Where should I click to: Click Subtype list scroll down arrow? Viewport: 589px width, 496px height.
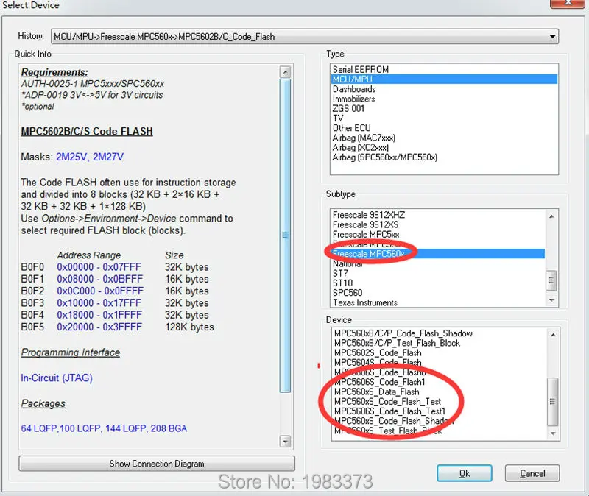coord(551,300)
